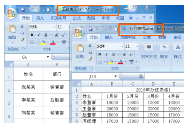This screenshot has height=123, width=184.
Task: Click Undo icon in 分红表格 quick toolbar
Action: [x=97, y=30]
